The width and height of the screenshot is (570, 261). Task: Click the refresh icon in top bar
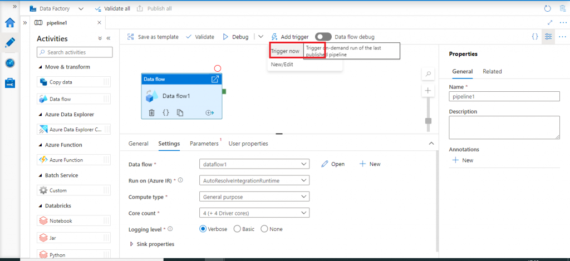(548, 8)
